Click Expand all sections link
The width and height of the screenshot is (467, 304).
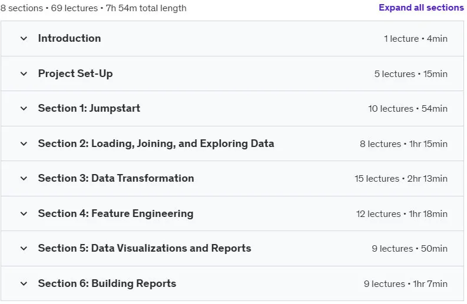421,8
